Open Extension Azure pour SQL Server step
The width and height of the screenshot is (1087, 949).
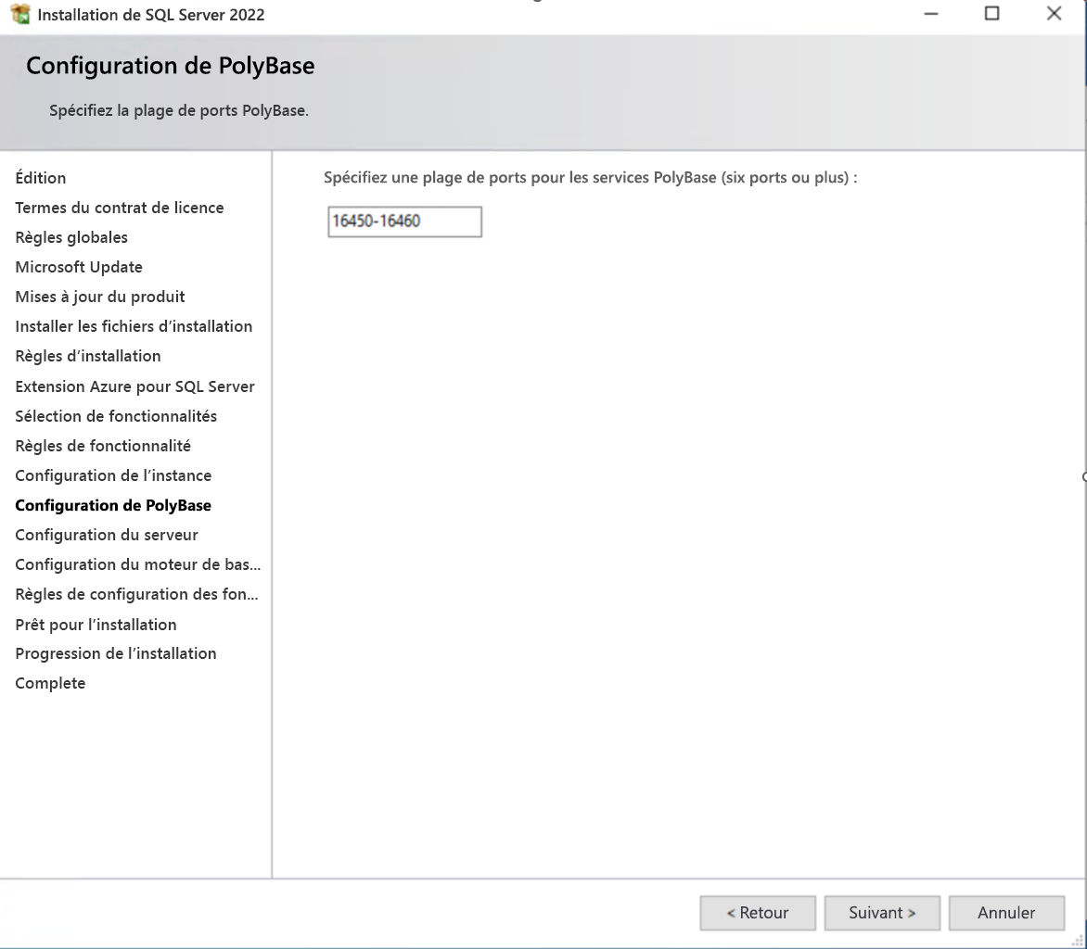[x=135, y=386]
